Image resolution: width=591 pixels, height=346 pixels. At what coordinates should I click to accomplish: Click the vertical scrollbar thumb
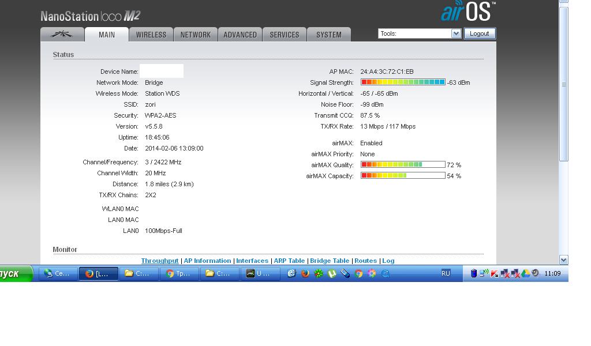[563, 84]
